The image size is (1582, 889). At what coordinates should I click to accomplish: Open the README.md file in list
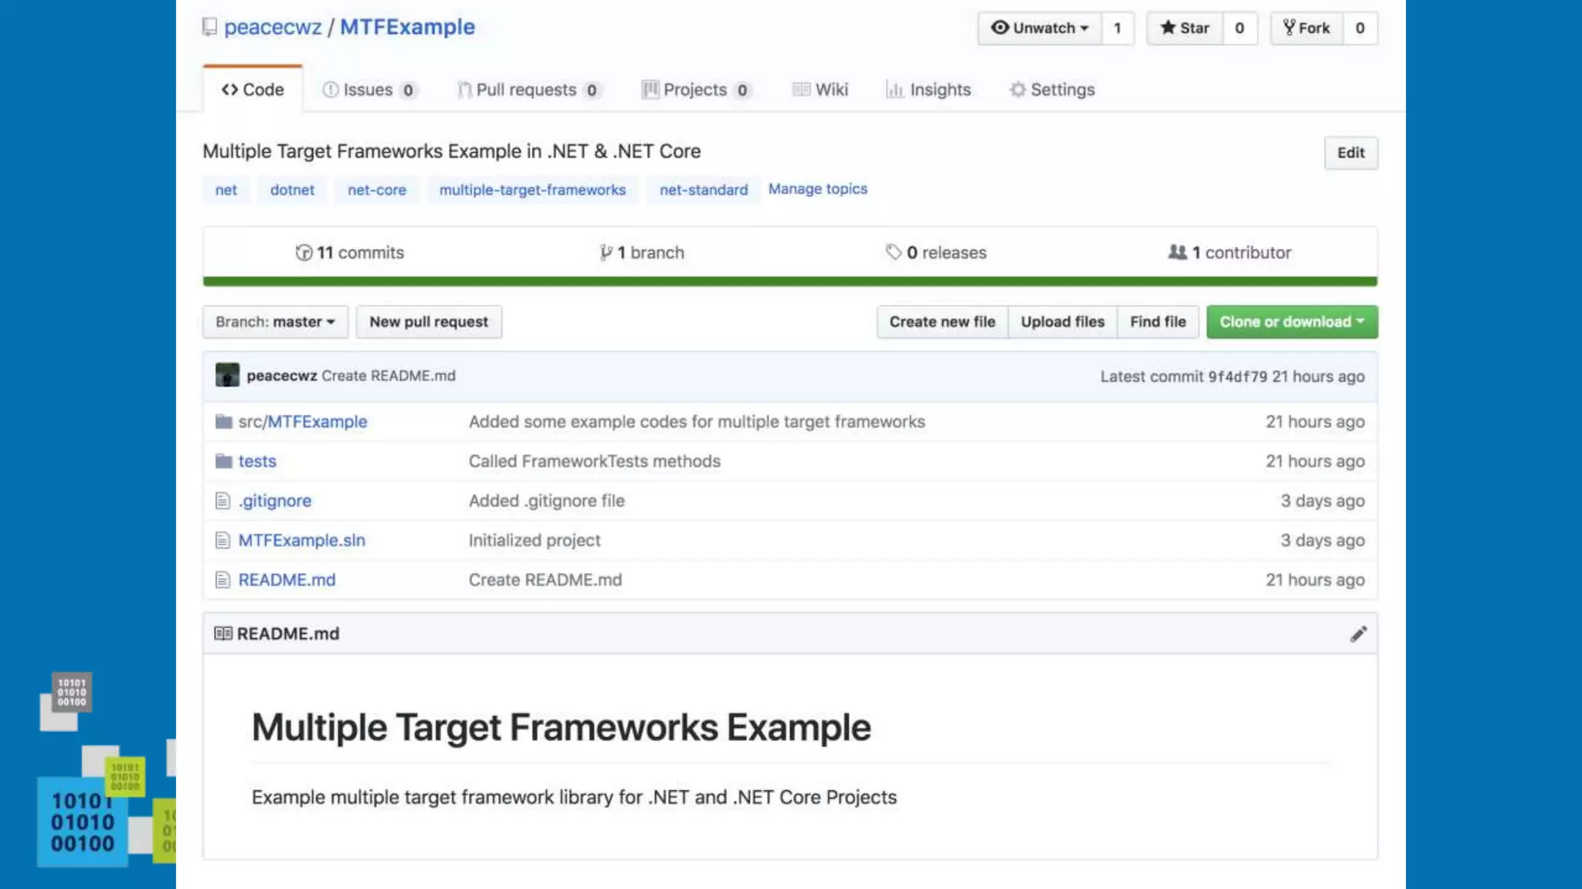[287, 580]
